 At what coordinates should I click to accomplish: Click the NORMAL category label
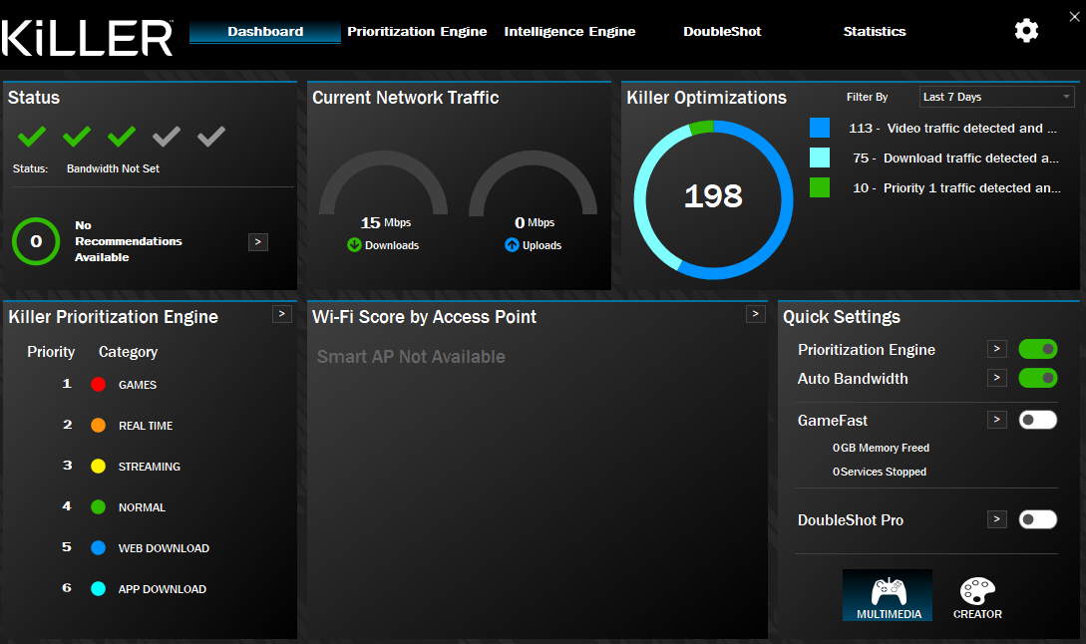point(142,507)
